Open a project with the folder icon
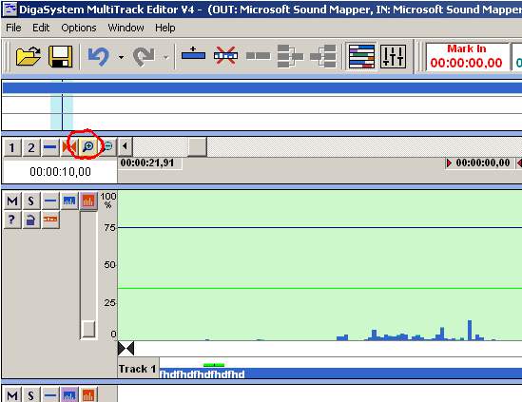The width and height of the screenshot is (522, 402). coord(29,56)
